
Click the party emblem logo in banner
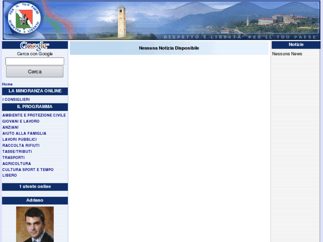coord(24,18)
